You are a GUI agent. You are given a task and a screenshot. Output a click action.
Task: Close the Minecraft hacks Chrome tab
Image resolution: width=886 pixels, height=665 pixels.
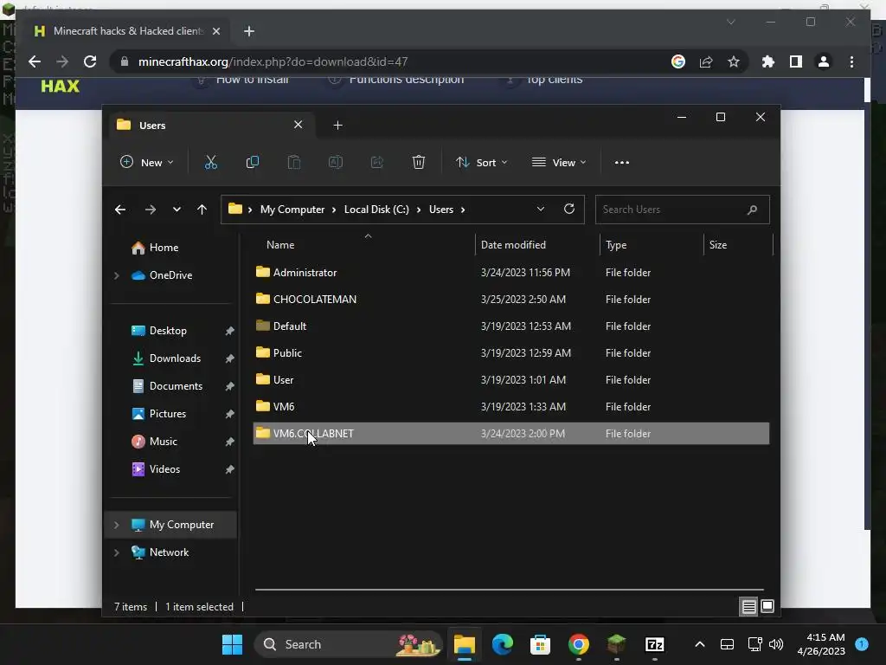pos(215,31)
